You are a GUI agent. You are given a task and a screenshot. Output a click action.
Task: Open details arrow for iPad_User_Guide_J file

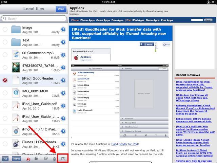(63, 118)
